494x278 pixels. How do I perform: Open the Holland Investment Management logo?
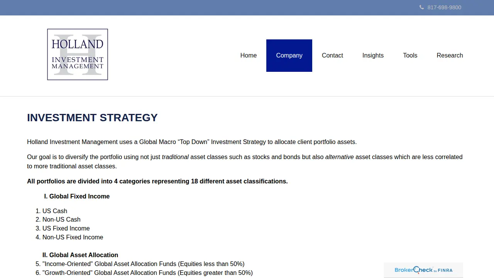pyautogui.click(x=78, y=54)
